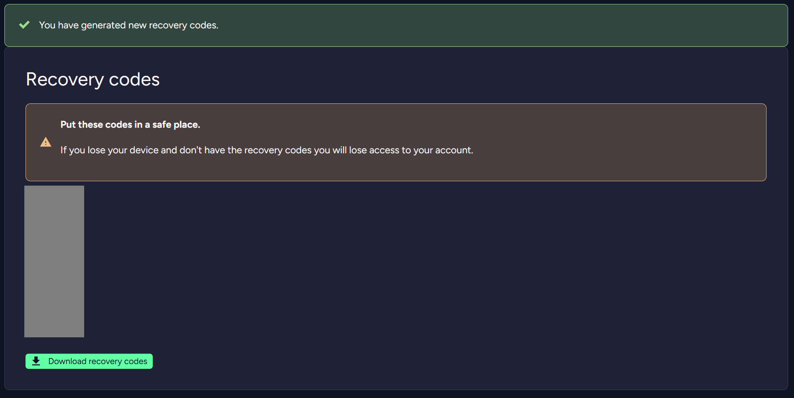Click the "You have generated new recovery codes" message

point(128,25)
